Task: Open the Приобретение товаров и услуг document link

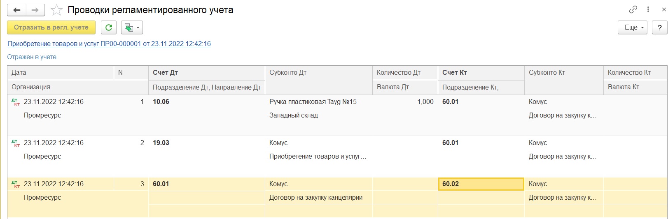Action: tap(109, 44)
